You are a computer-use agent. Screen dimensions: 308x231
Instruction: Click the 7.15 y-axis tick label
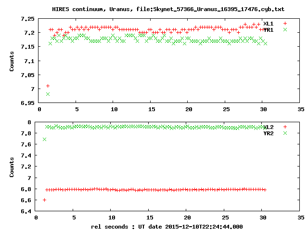[x=28, y=47]
